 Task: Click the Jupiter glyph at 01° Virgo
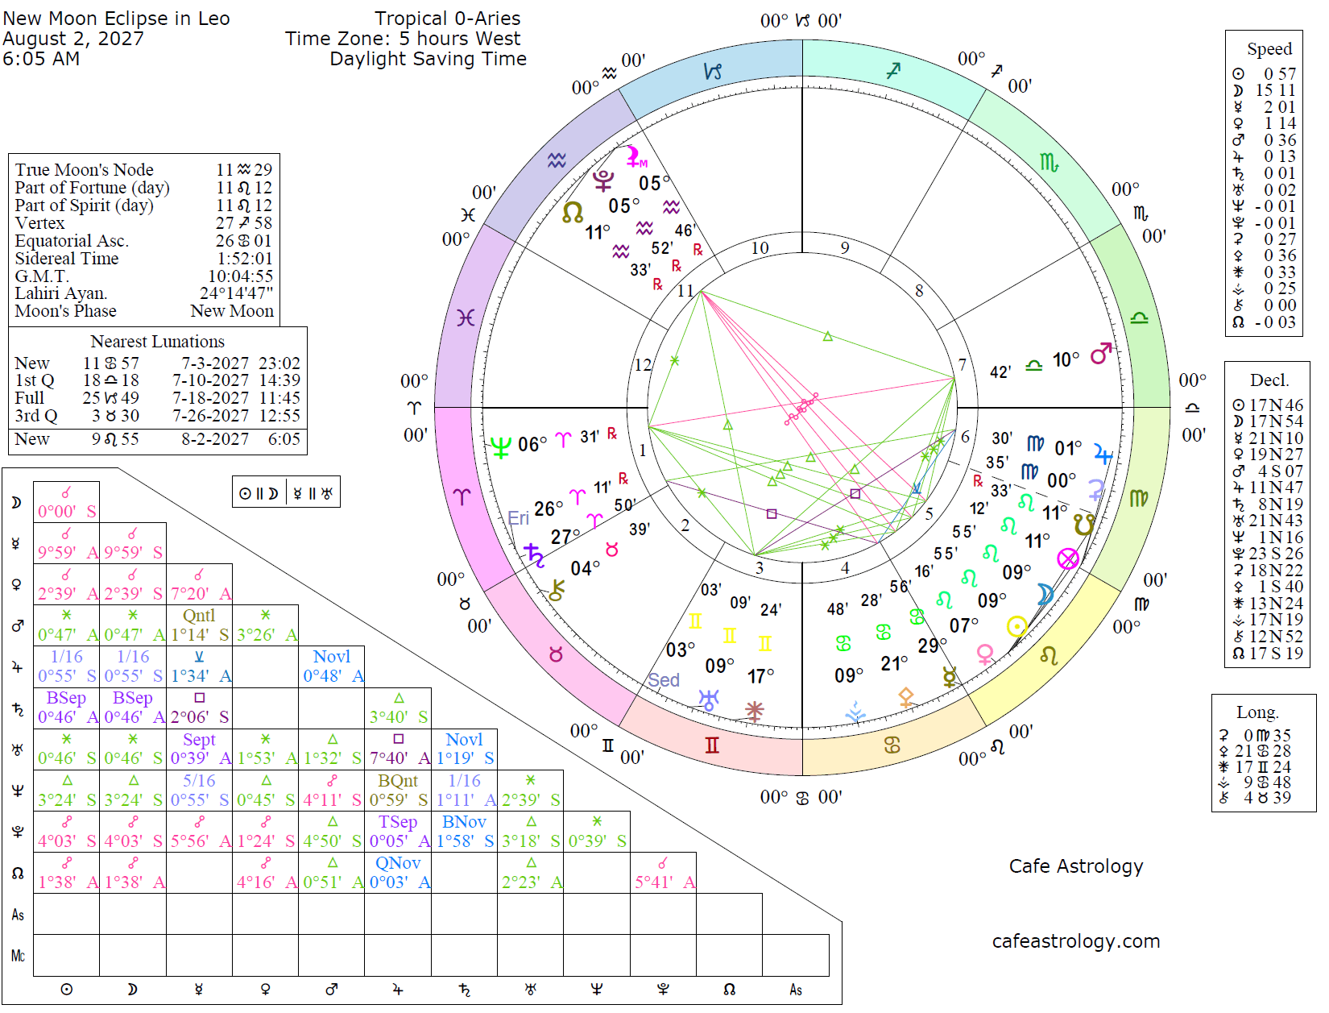[x=1103, y=455]
